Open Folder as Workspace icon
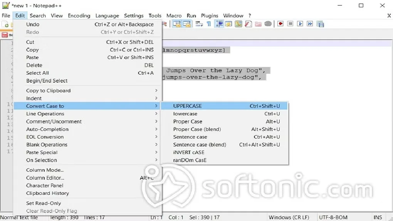 [258, 24]
